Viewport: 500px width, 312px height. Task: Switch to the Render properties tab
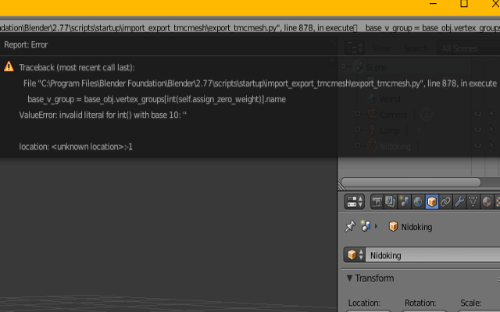377,202
